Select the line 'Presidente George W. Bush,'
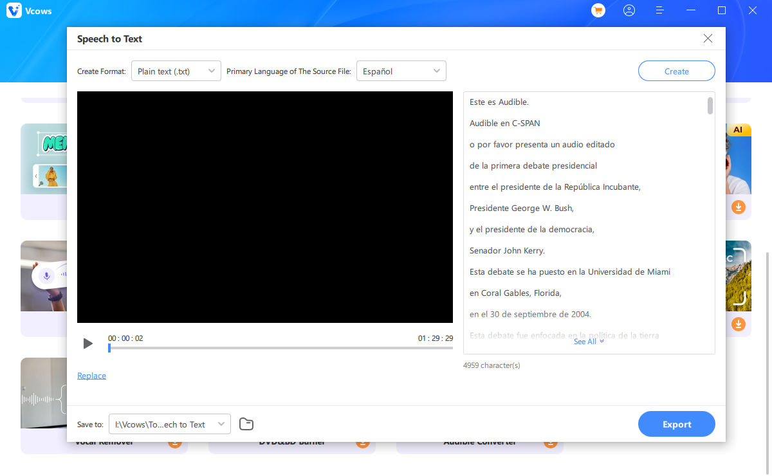 click(522, 208)
